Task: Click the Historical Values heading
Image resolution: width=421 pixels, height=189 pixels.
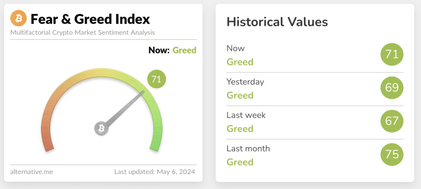Action: [277, 22]
